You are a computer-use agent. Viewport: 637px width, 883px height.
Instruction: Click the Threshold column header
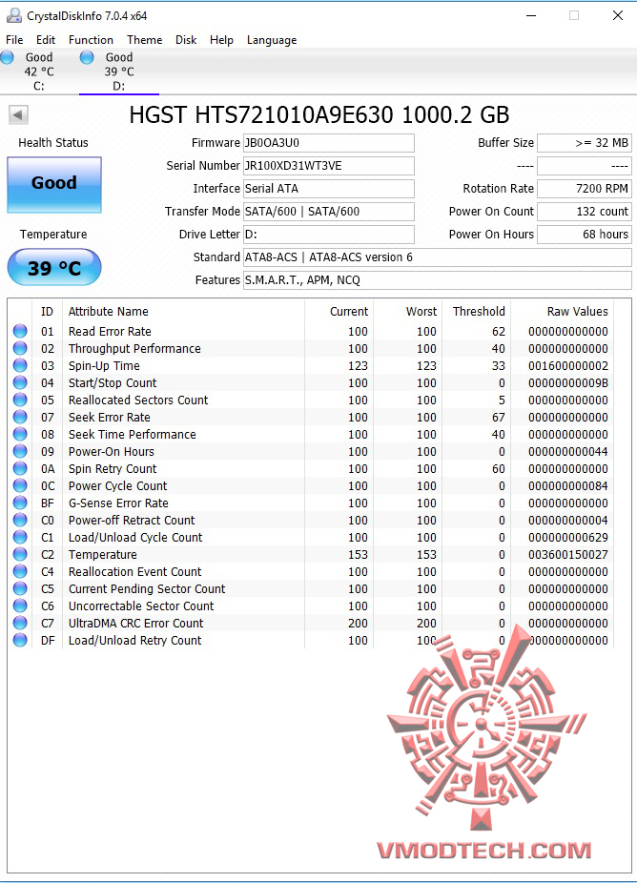[x=477, y=312]
